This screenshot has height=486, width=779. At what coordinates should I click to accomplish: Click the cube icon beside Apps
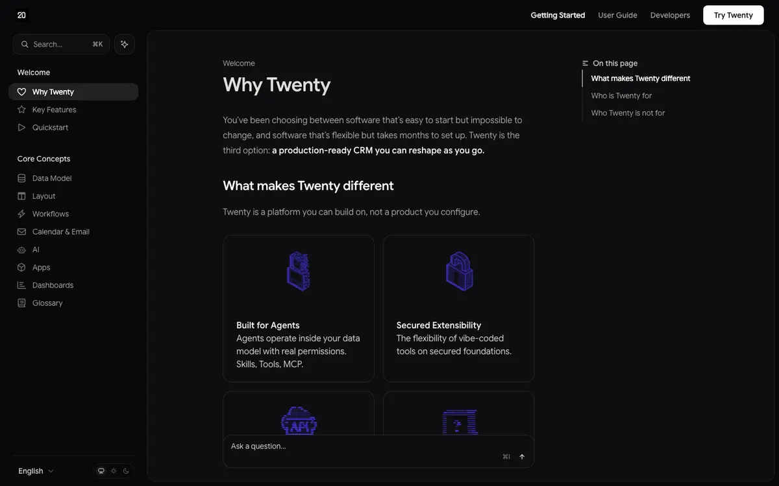pyautogui.click(x=21, y=267)
